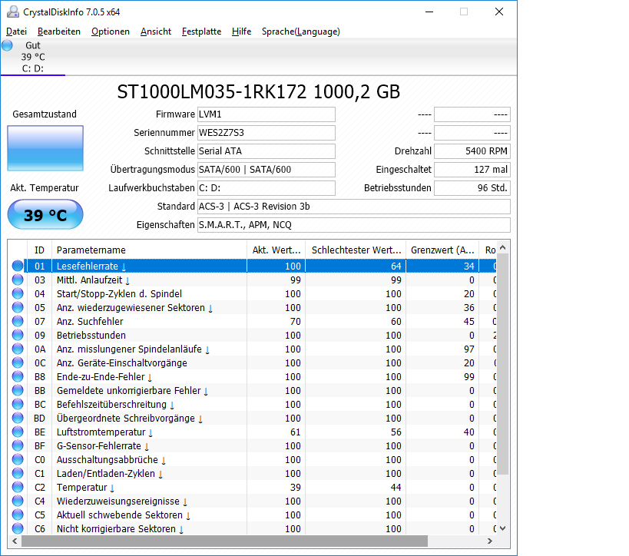
Task: Click the Laufwerkbuchstaben field C: D:
Action: (266, 188)
